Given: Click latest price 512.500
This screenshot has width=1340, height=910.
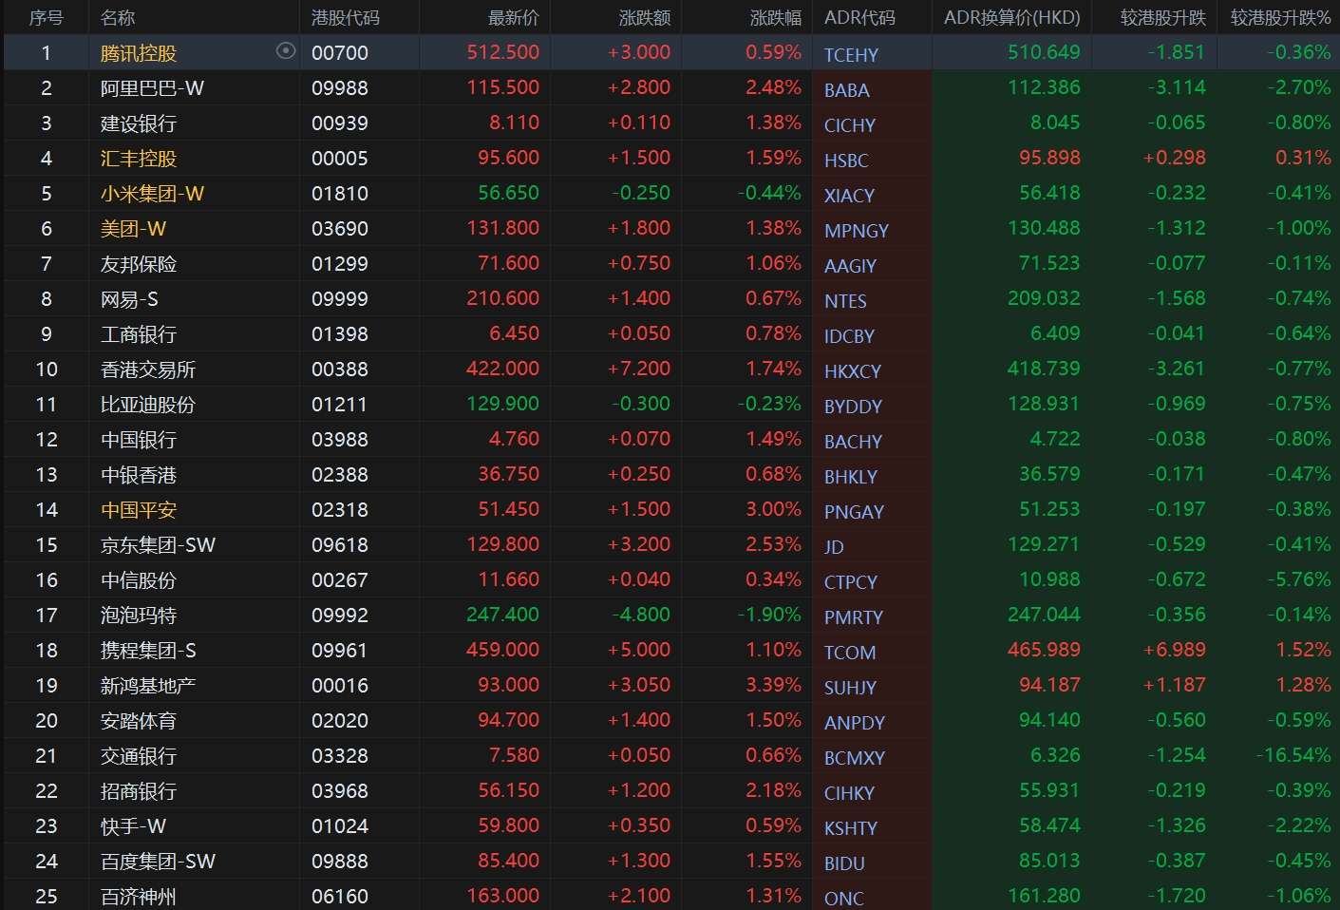Looking at the screenshot, I should point(503,52).
